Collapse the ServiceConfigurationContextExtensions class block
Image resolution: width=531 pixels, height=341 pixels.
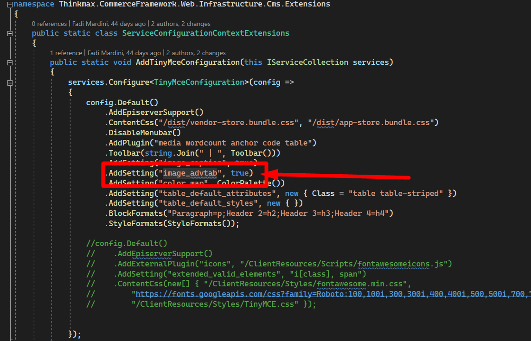click(x=9, y=33)
